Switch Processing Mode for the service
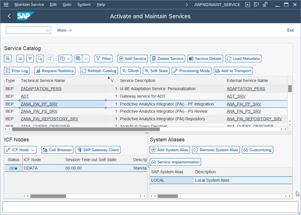Image resolution: width=301 pixels, height=215 pixels. pos(191,70)
